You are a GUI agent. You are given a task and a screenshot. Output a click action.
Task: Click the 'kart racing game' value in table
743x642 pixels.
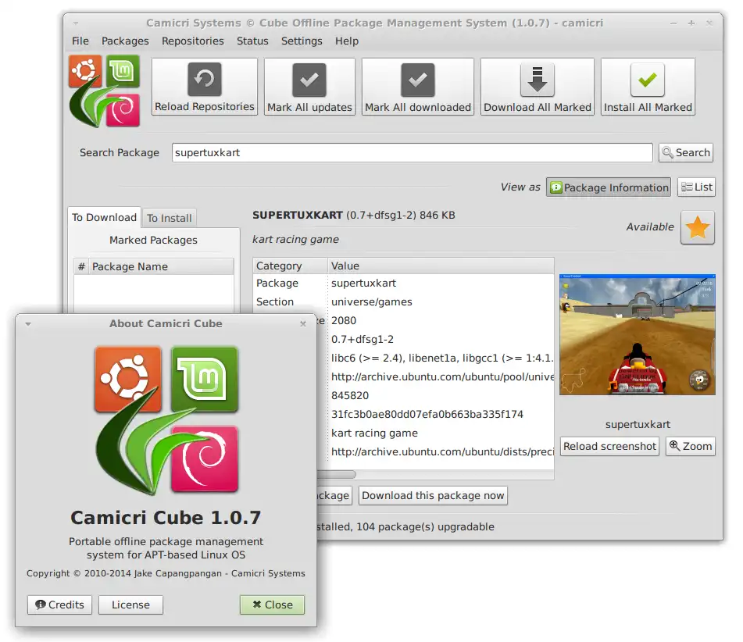point(374,433)
